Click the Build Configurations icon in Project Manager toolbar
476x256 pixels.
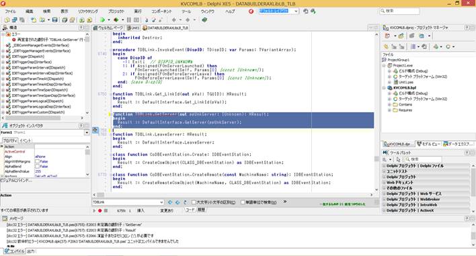[x=436, y=47]
